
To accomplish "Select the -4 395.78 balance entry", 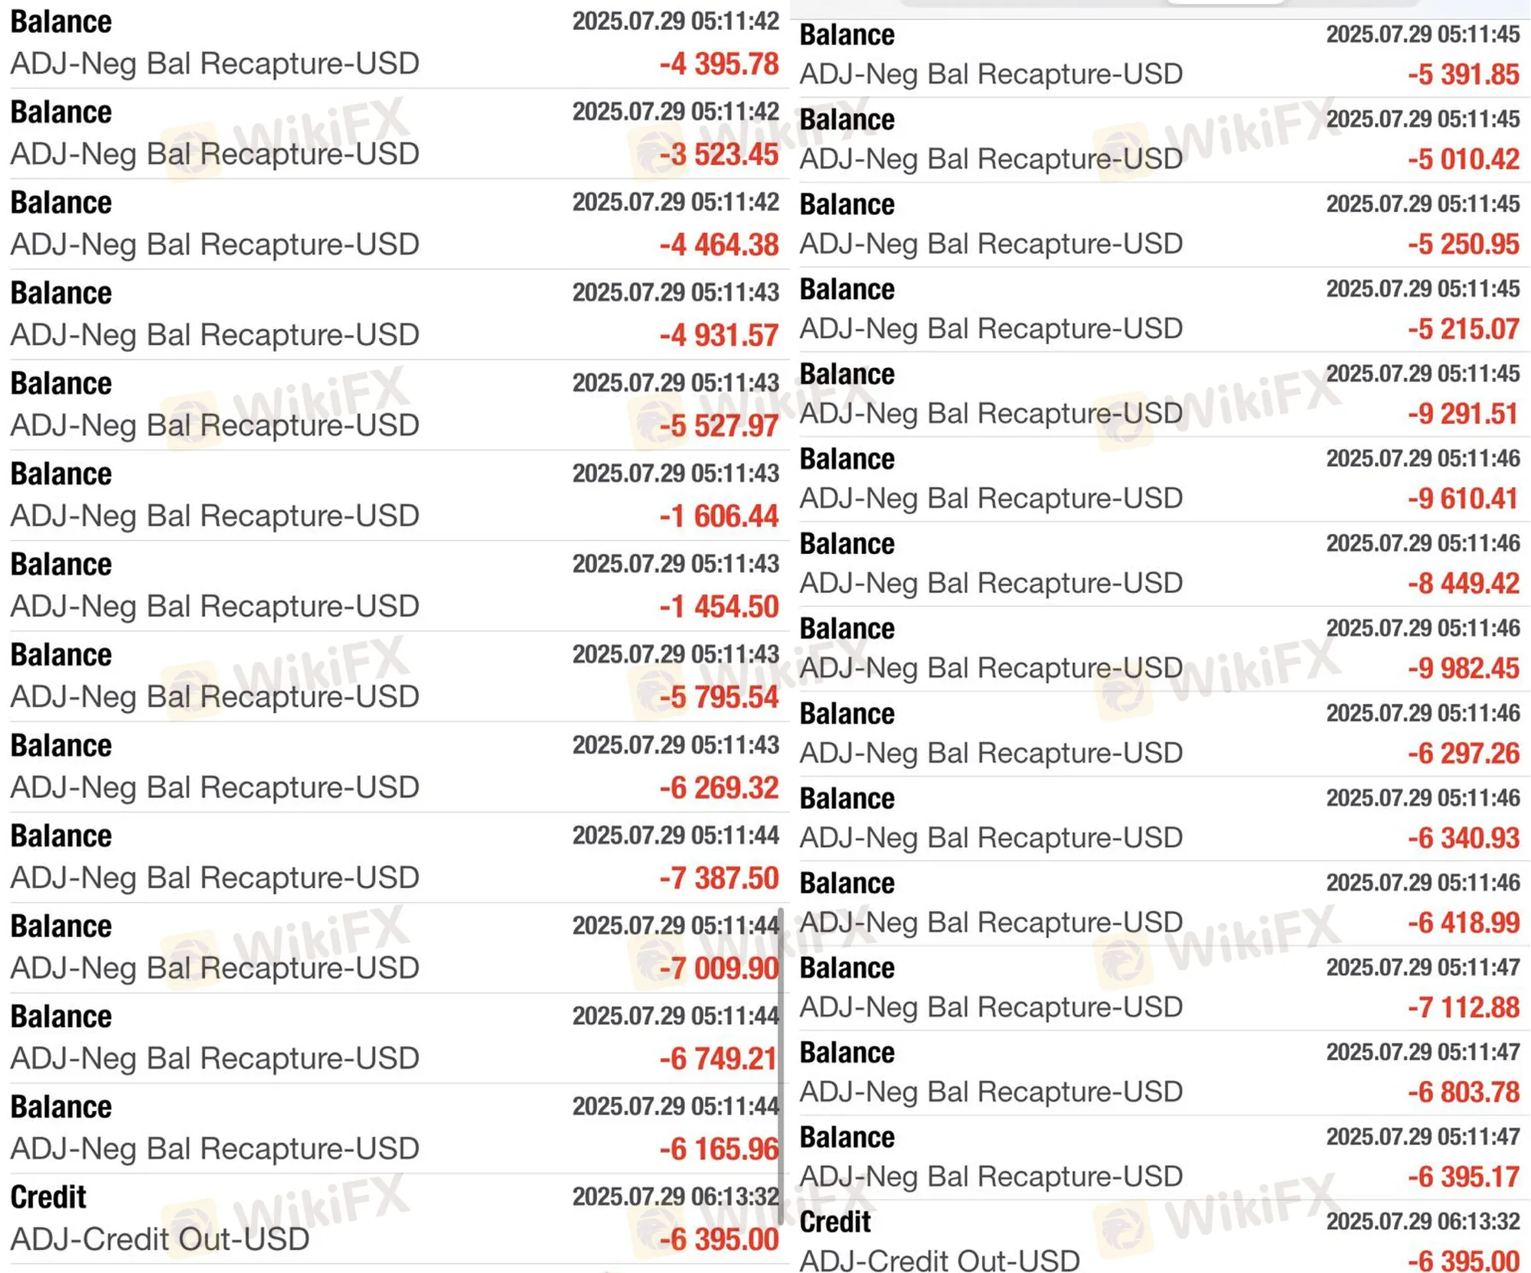I will (394, 43).
